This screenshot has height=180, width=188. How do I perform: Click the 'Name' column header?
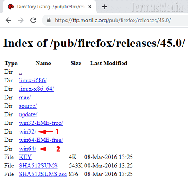coord(43,63)
